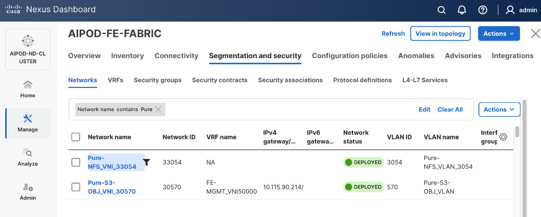
Task: Go to Home in sidebar
Action: tap(28, 88)
